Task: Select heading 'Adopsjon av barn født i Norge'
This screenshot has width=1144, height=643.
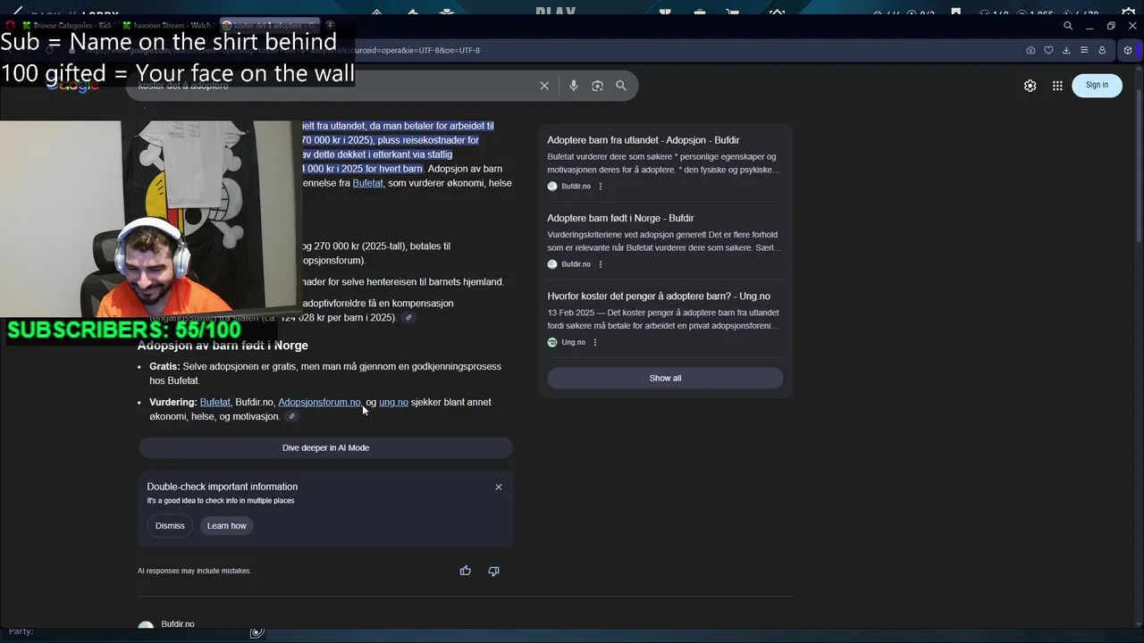Action: pos(223,346)
